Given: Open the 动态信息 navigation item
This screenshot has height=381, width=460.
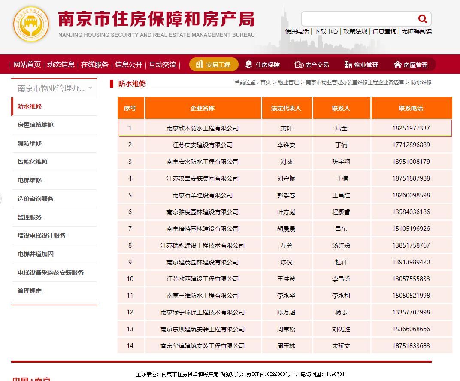Looking at the screenshot, I should [x=61, y=64].
